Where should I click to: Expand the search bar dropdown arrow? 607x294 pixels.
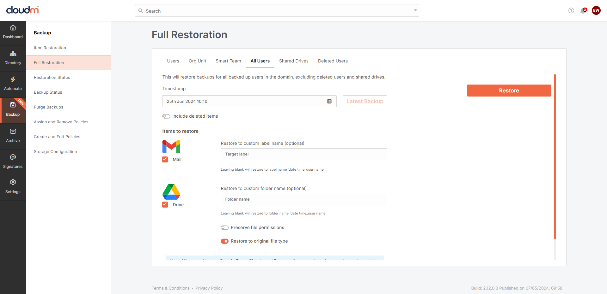(x=415, y=10)
